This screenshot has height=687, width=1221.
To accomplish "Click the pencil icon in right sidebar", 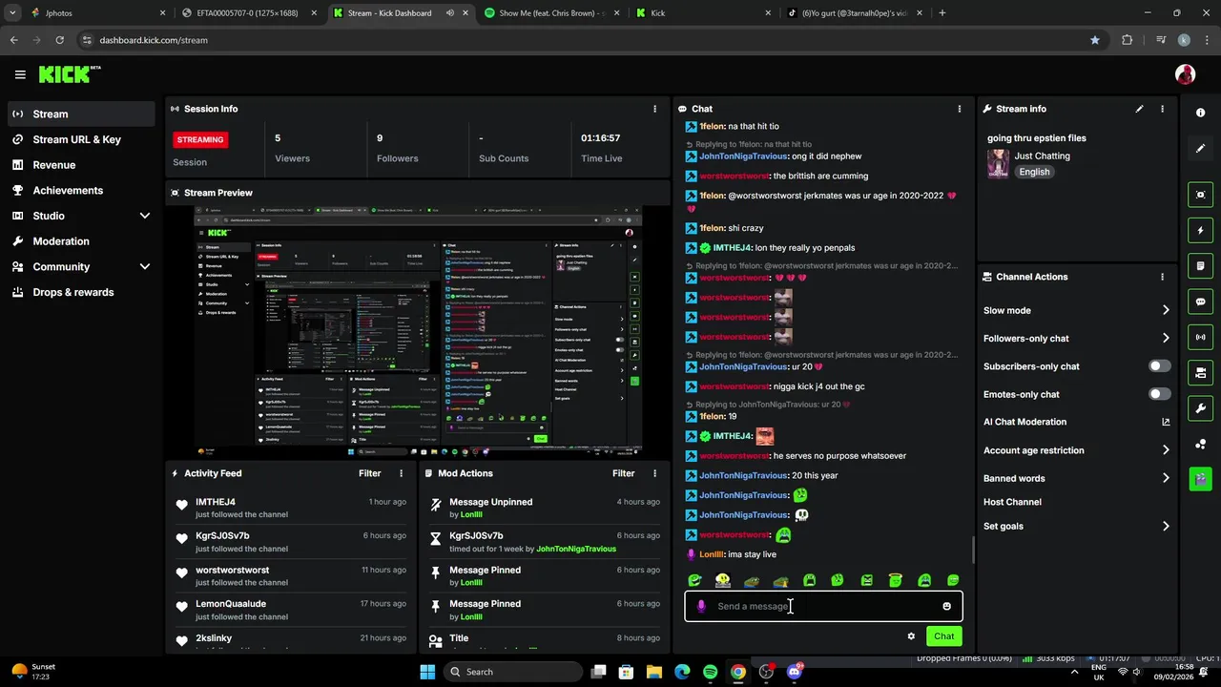I will (x=1200, y=148).
